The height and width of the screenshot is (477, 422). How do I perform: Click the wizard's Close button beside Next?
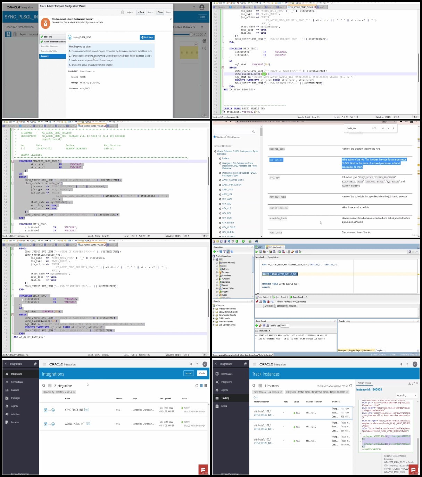(160, 12)
